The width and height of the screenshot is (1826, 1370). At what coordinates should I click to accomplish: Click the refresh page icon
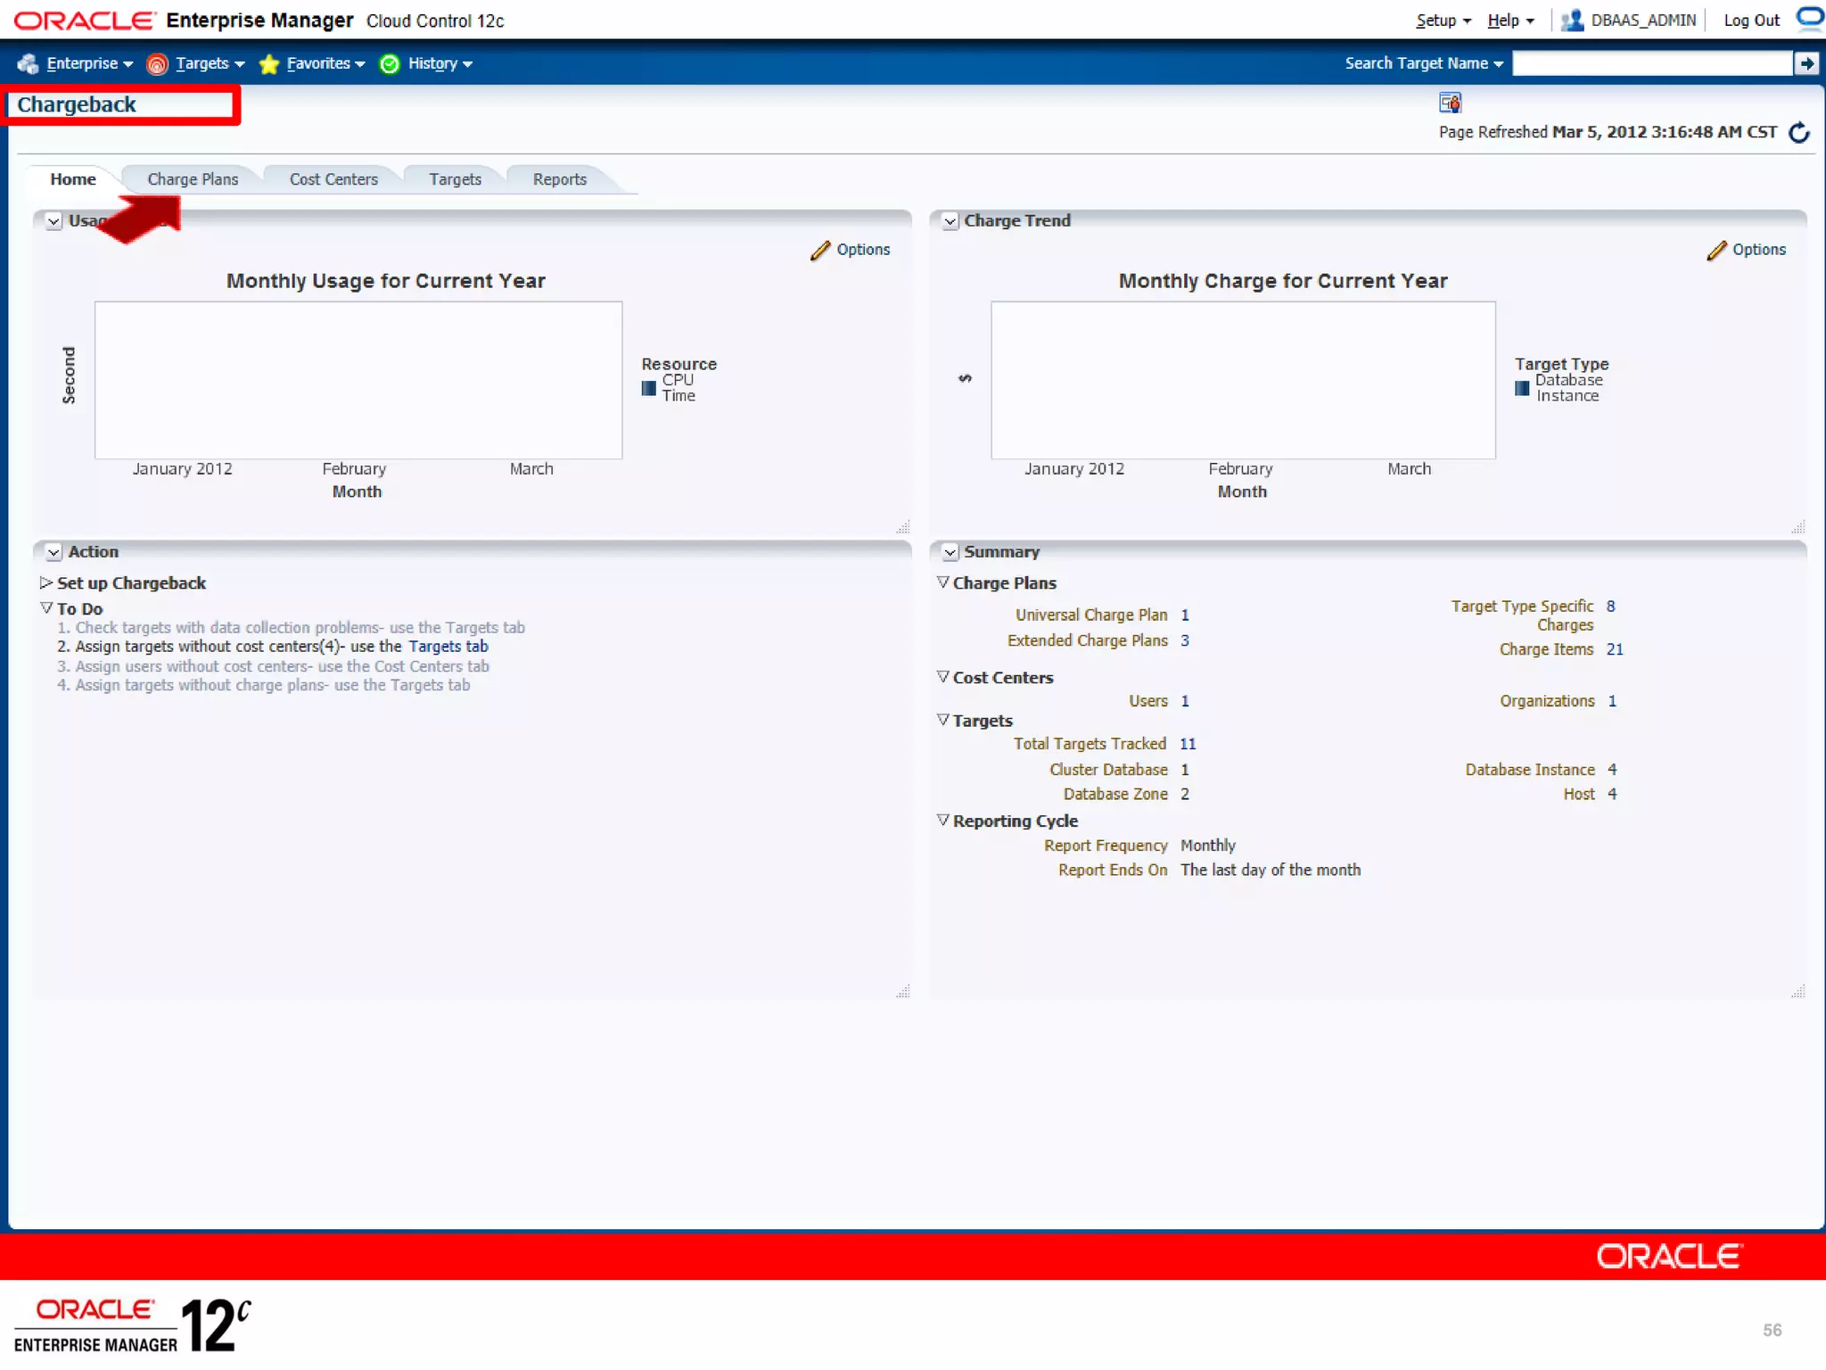pyautogui.click(x=1798, y=133)
